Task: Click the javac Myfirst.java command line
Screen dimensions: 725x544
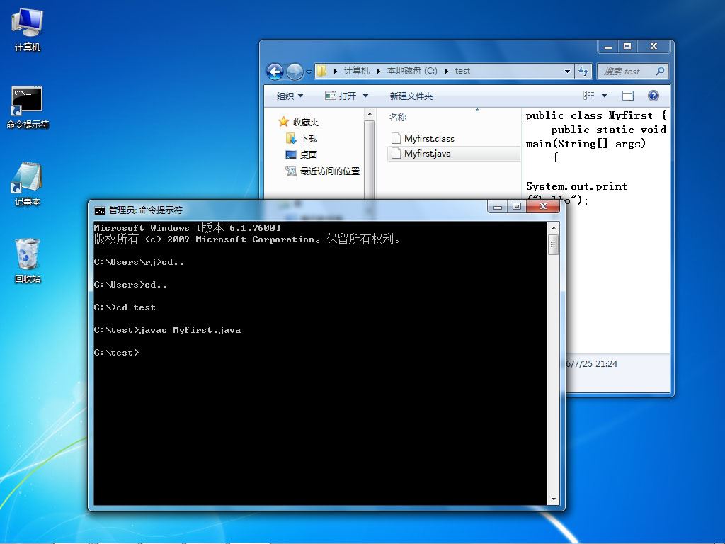Action: point(167,330)
